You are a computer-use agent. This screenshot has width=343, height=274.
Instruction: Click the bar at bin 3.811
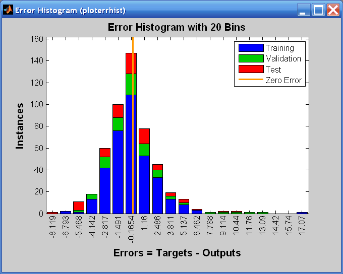click(170, 203)
